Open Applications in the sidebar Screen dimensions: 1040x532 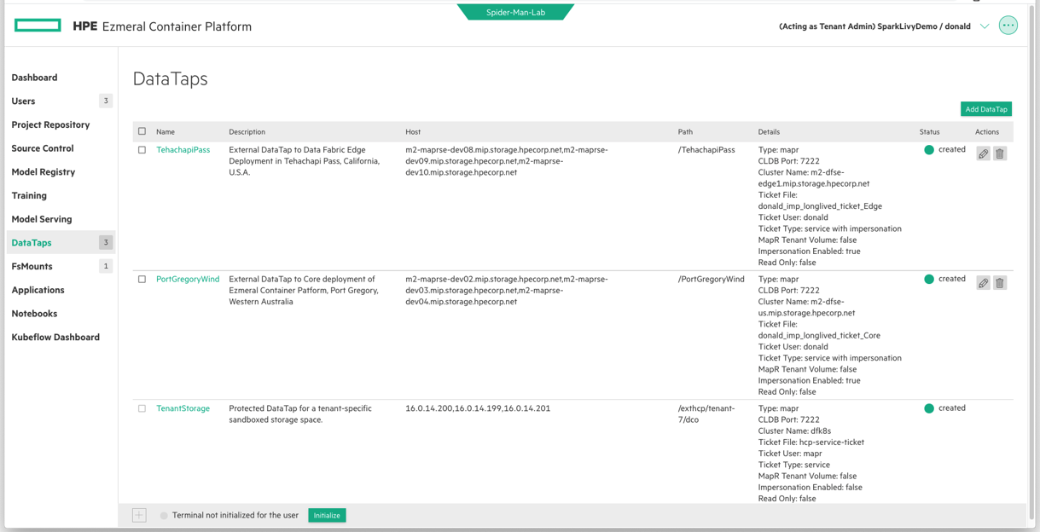click(38, 290)
